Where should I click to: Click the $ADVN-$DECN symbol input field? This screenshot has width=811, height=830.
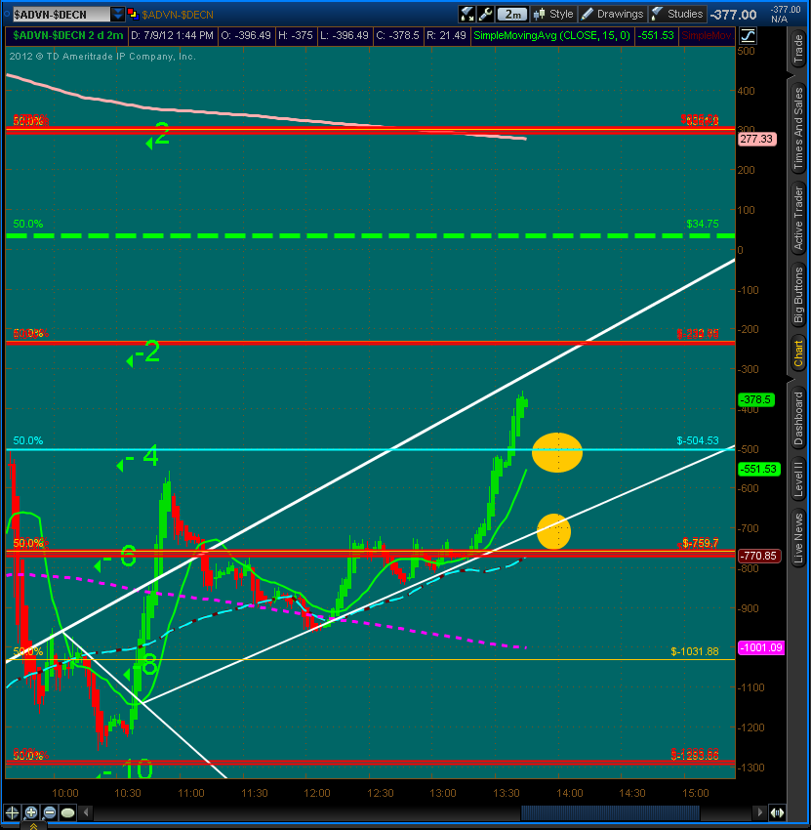[x=61, y=15]
